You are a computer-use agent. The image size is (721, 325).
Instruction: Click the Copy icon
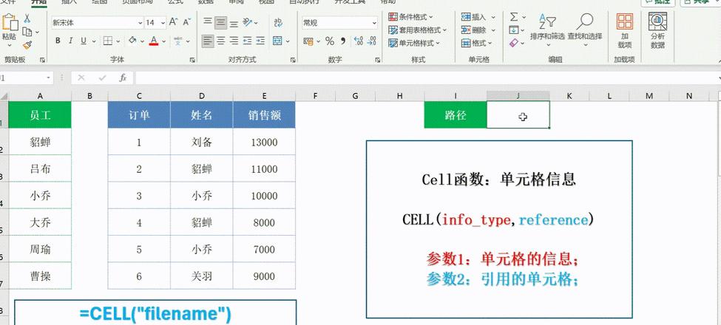coord(27,32)
